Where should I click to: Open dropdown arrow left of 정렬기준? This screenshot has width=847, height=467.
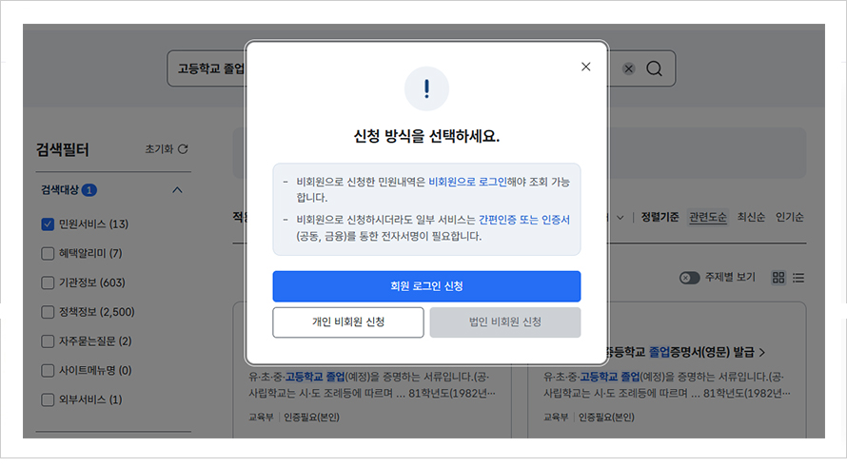click(x=620, y=218)
